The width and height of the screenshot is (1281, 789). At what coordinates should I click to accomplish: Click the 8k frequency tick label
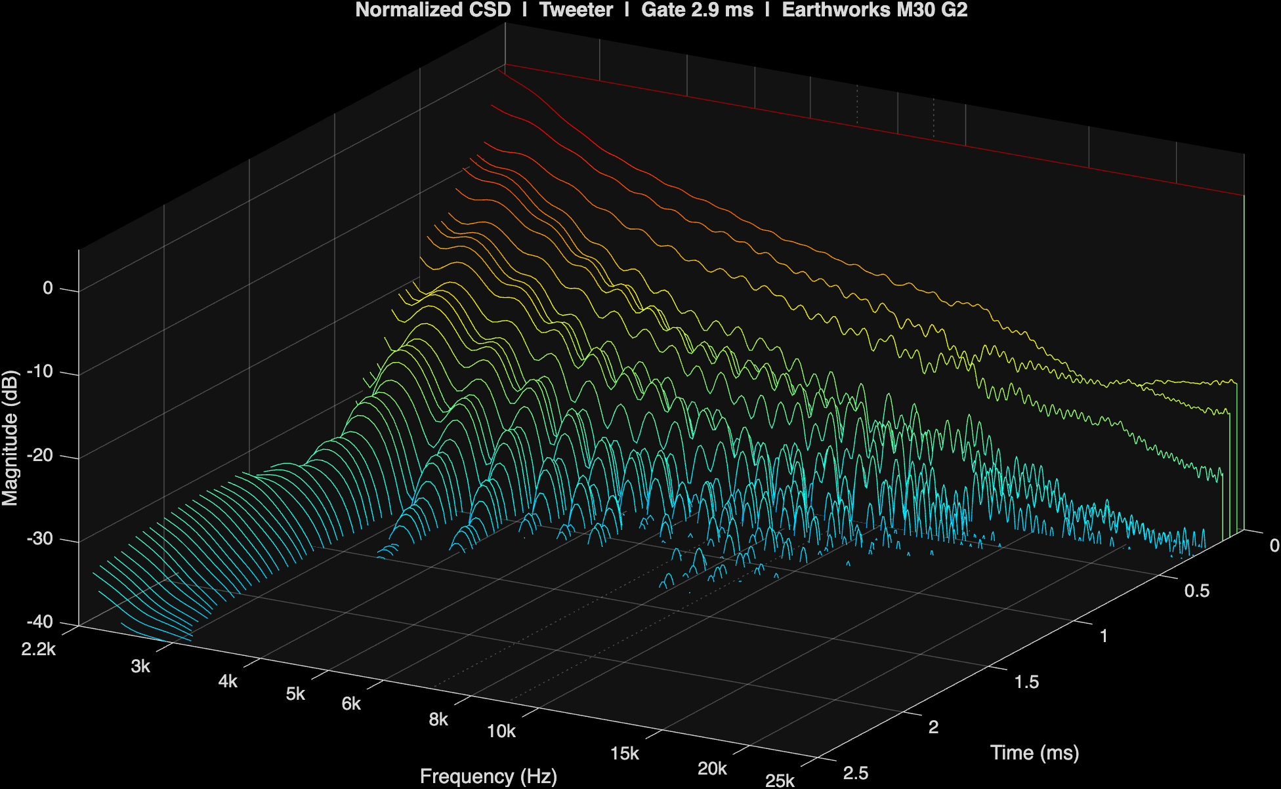click(438, 719)
